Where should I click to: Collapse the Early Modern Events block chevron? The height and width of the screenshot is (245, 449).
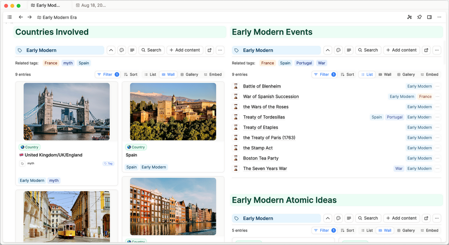point(328,50)
